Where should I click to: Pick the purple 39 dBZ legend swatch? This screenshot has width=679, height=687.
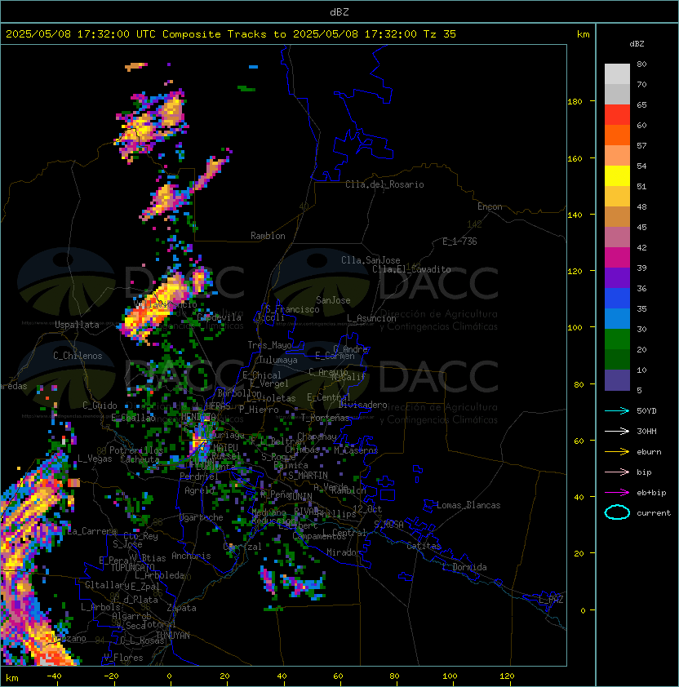[617, 277]
